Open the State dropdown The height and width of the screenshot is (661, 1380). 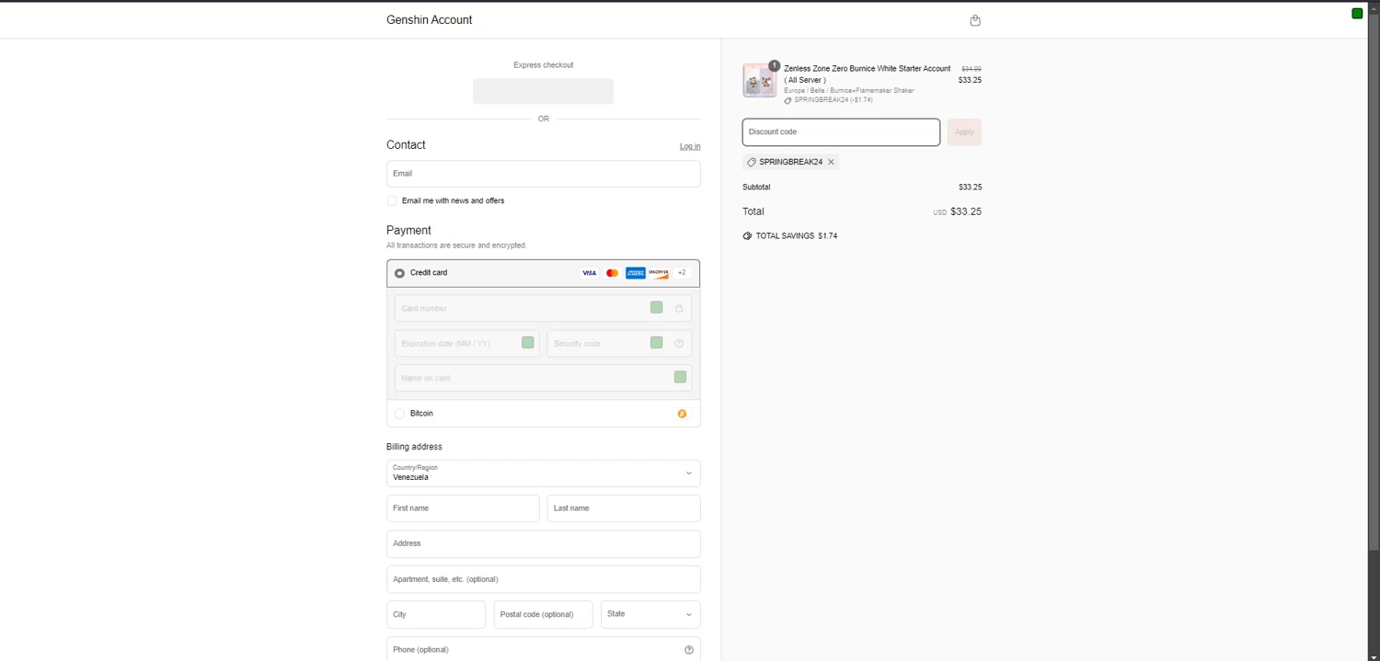click(x=650, y=614)
